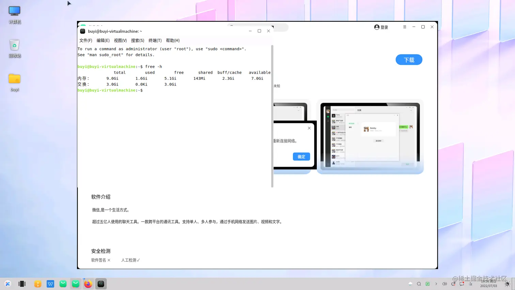Open the 视图(V) menu in the terminal
This screenshot has height=290, width=515.
(120, 41)
